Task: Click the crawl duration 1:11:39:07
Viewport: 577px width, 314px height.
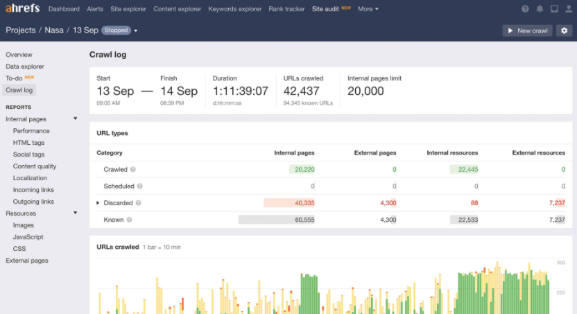Action: tap(240, 91)
